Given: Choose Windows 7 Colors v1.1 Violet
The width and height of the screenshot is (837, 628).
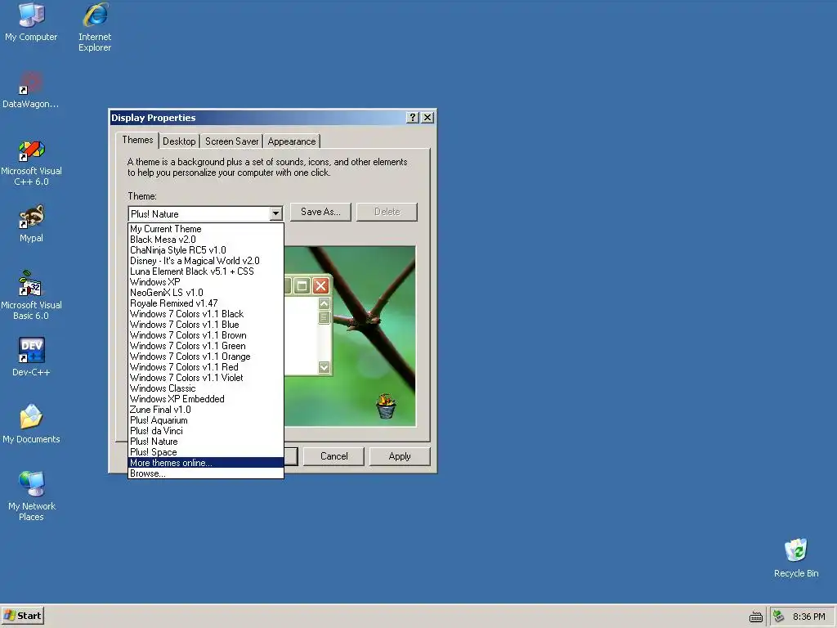Looking at the screenshot, I should click(x=205, y=378).
